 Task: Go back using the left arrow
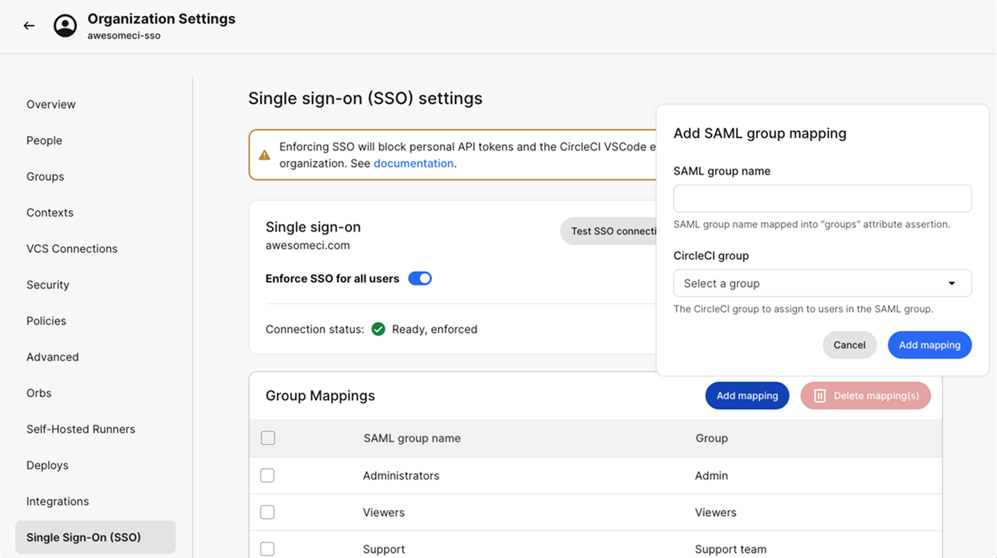[28, 26]
